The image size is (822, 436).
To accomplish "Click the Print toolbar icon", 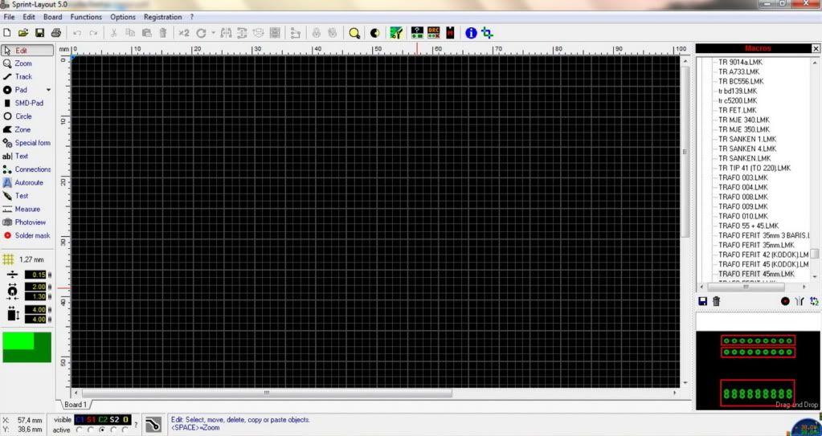I will pyautogui.click(x=55, y=33).
